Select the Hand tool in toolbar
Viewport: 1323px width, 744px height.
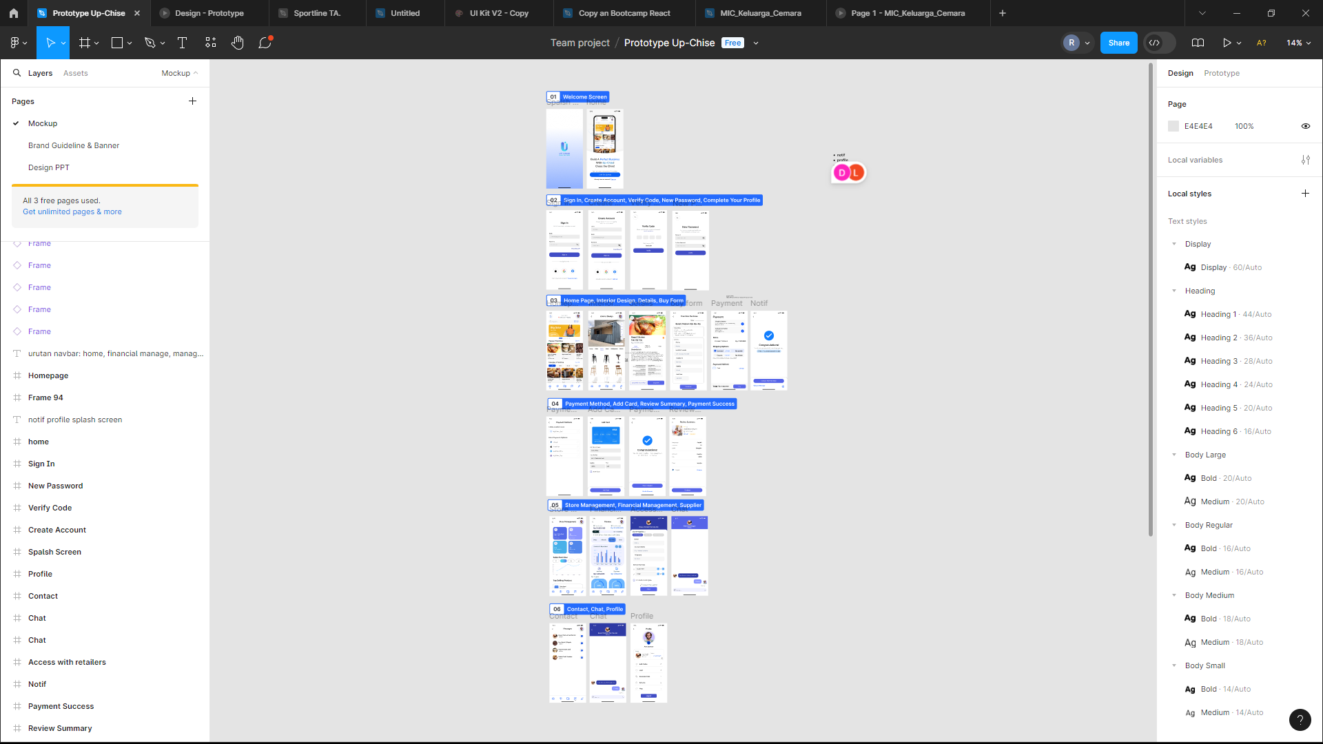(237, 43)
